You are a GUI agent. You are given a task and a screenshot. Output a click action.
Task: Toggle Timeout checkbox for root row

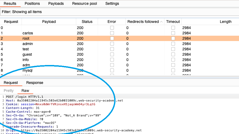point(173,38)
